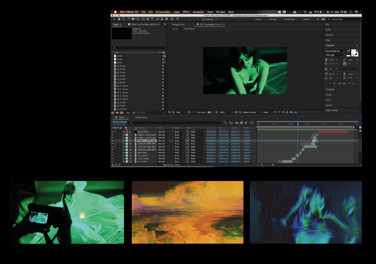Click the new folder icon in Project panel
376x264 pixels.
pos(117,113)
